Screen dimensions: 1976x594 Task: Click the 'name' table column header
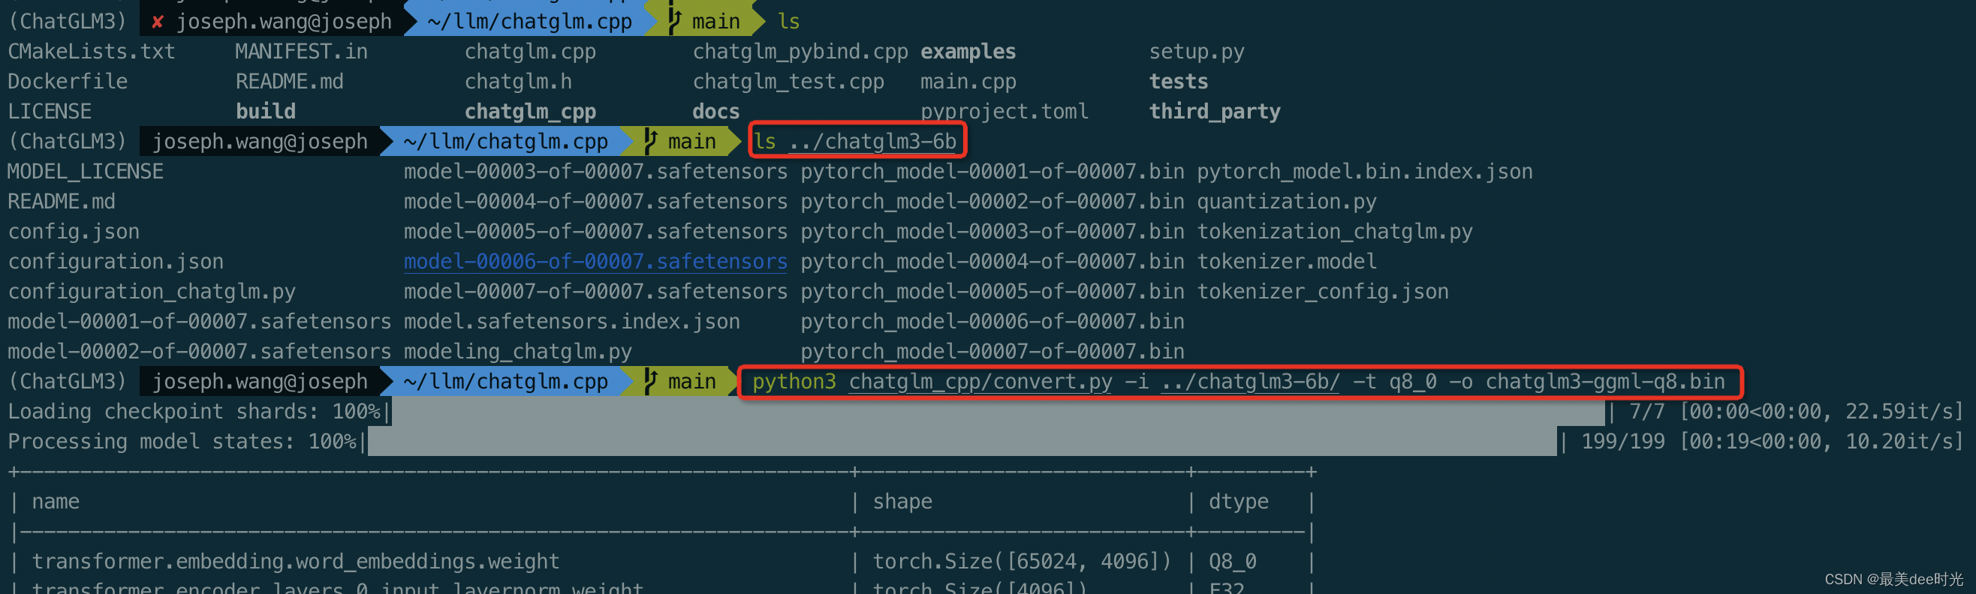tap(56, 501)
